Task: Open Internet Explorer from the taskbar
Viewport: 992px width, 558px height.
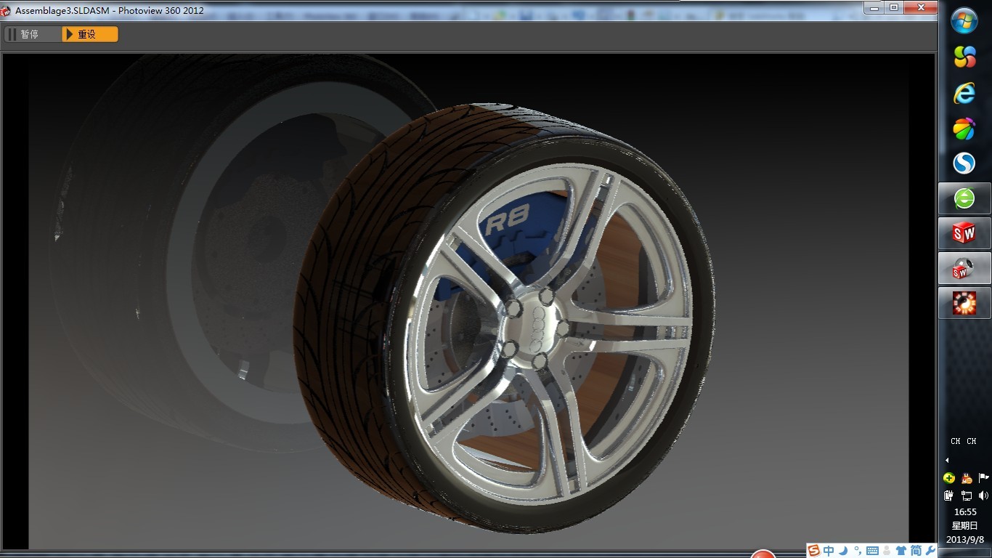Action: 964,93
